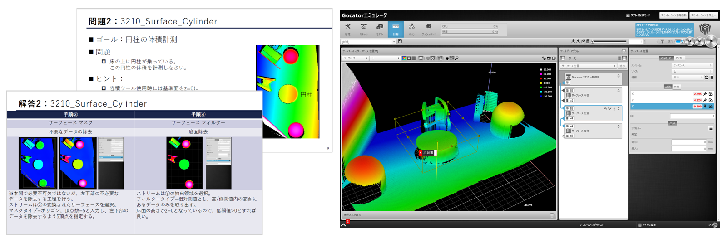Open the ソース dropdown in parameters
This screenshot has height=243, width=728.
[692, 71]
